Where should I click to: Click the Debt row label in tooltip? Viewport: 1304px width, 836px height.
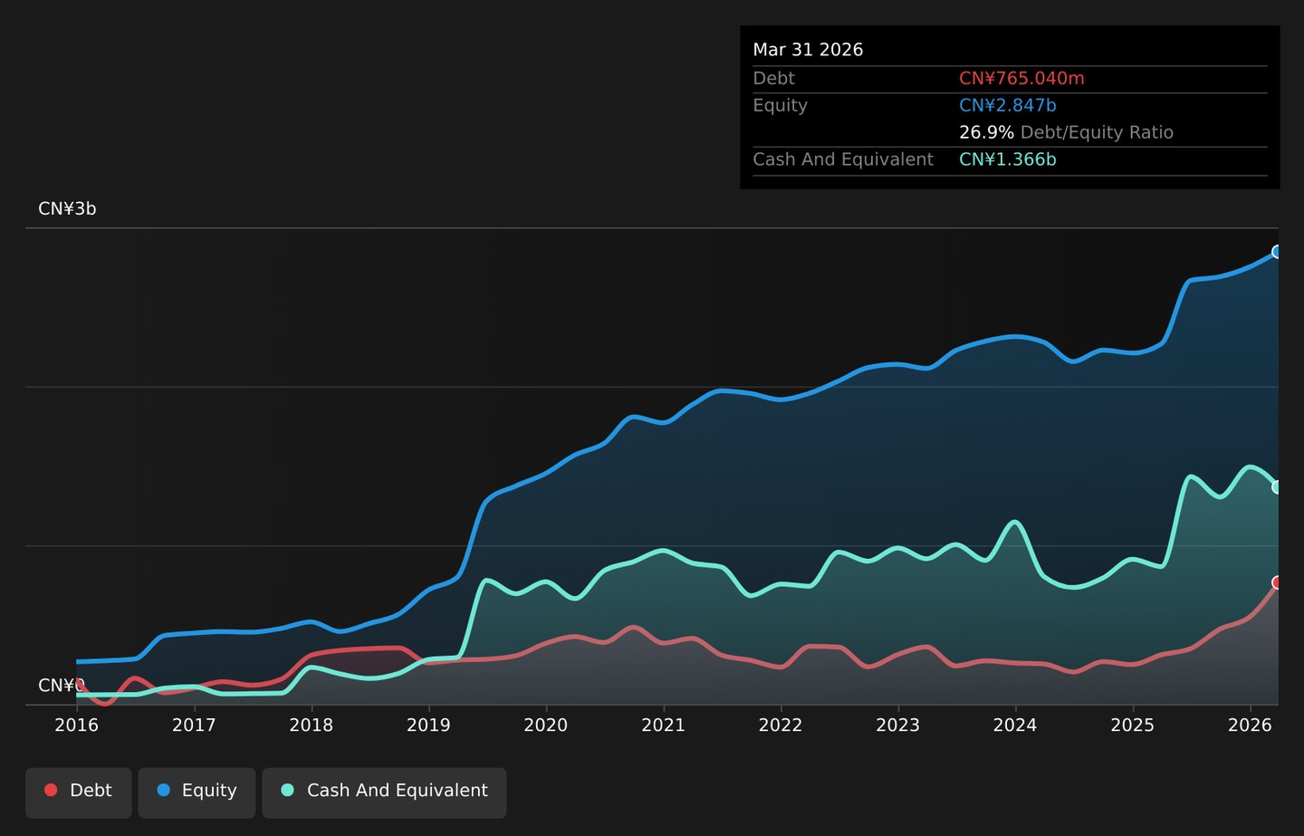tap(774, 79)
